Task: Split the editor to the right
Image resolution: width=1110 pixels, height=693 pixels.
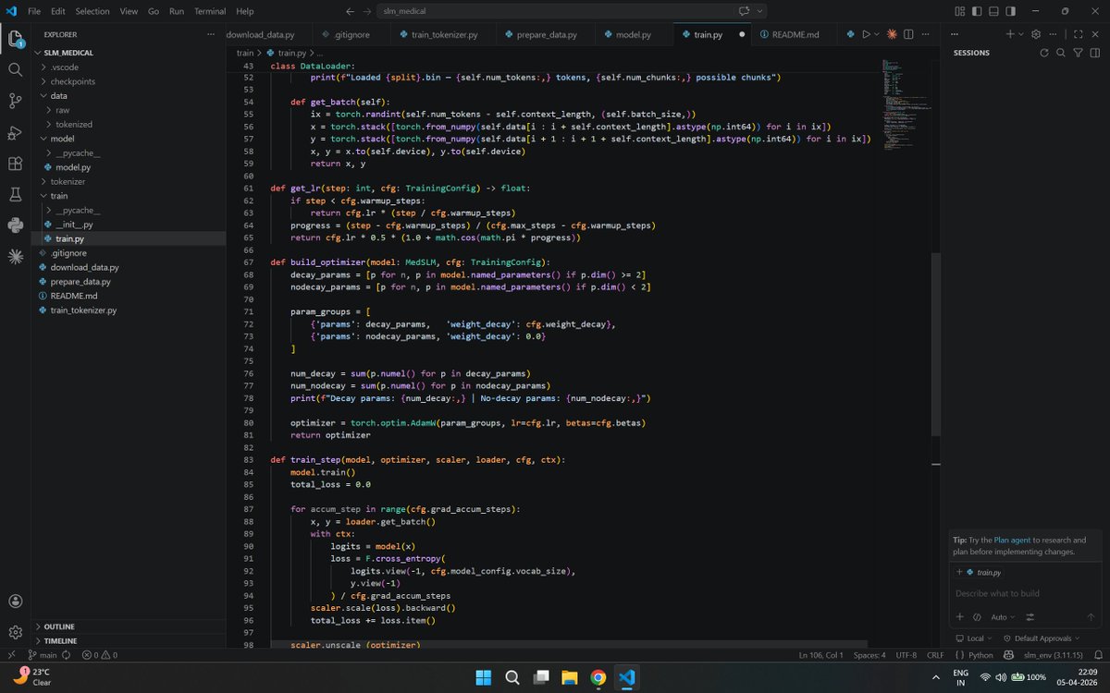Action: coord(908,34)
